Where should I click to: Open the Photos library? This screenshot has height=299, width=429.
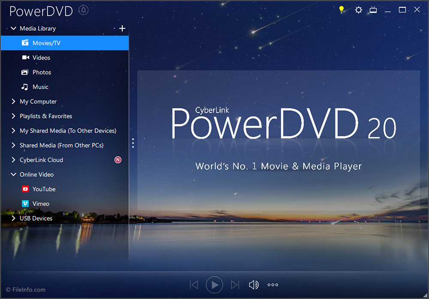(41, 72)
